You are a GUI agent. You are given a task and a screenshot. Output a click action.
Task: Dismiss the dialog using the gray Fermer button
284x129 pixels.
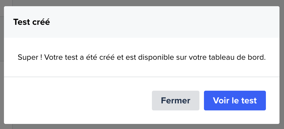(x=175, y=101)
